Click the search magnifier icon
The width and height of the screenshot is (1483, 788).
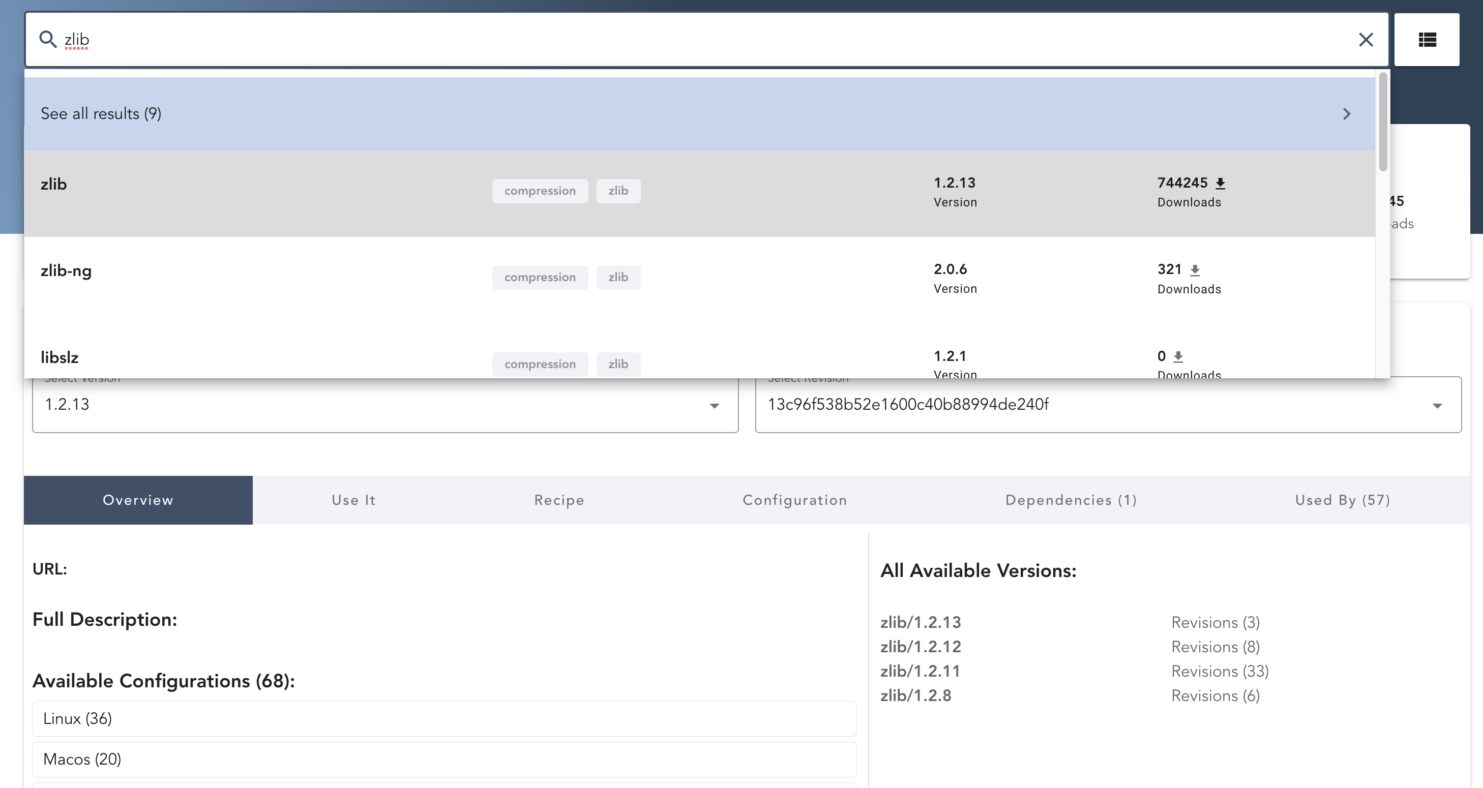tap(48, 39)
